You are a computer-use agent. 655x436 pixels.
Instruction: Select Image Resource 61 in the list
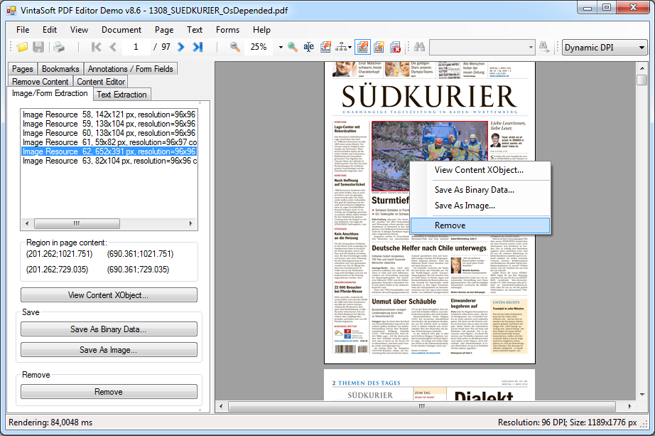coord(109,142)
